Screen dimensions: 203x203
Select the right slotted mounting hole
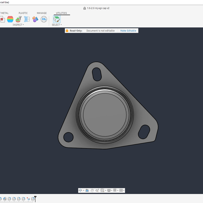pyautogui.click(x=144, y=132)
